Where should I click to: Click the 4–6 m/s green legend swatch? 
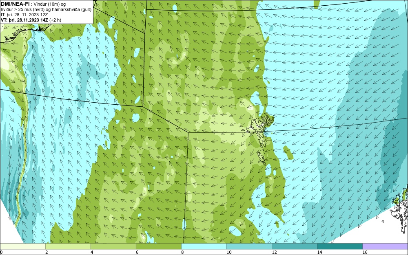[x=113, y=246]
